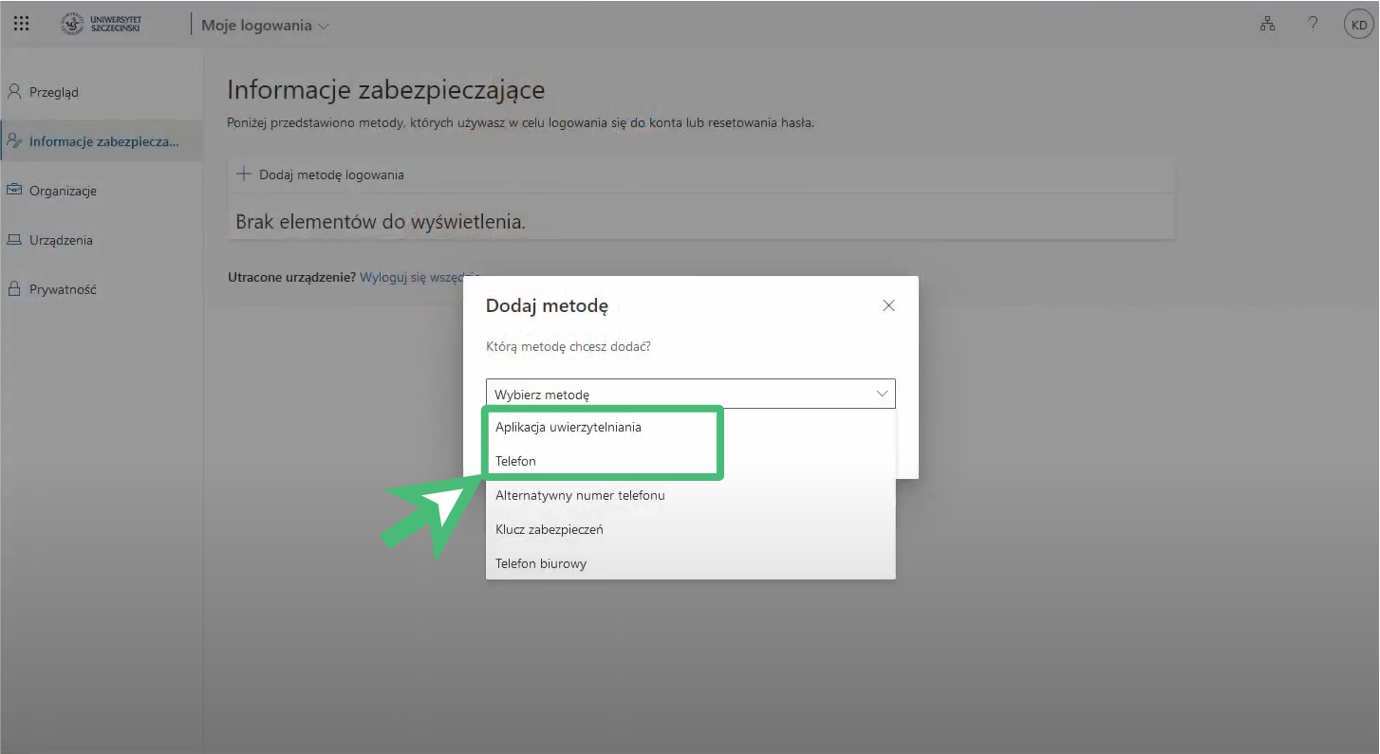Select Alternatywny numer telefonu option

pos(580,495)
